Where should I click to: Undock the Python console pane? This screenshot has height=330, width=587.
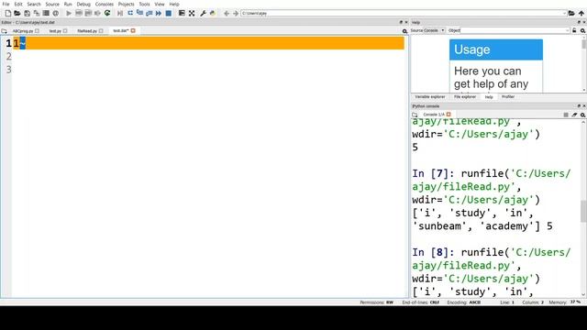pos(579,106)
